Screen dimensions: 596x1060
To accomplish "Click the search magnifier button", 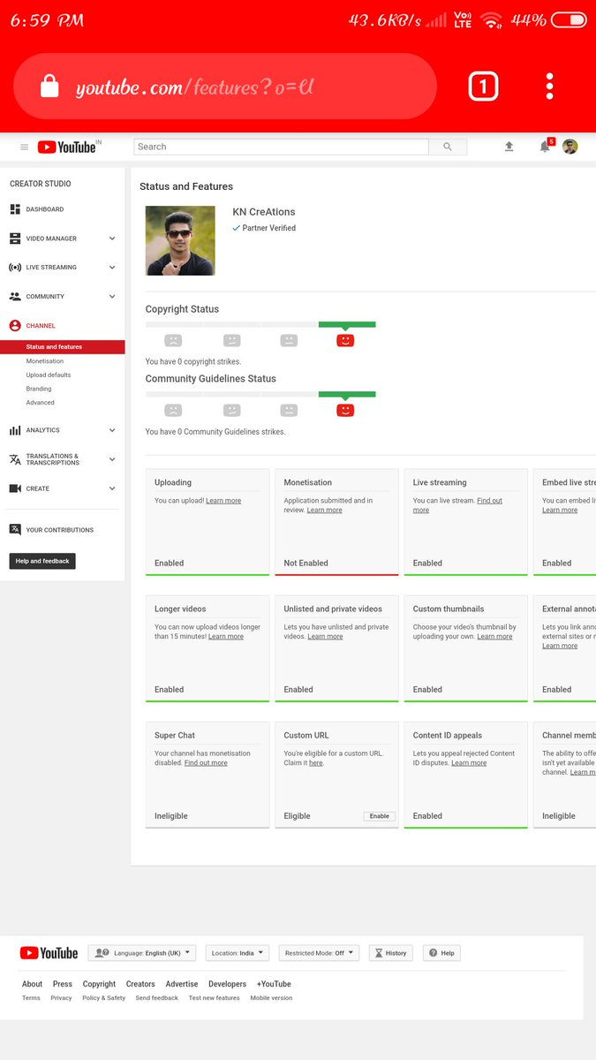I will [x=448, y=147].
